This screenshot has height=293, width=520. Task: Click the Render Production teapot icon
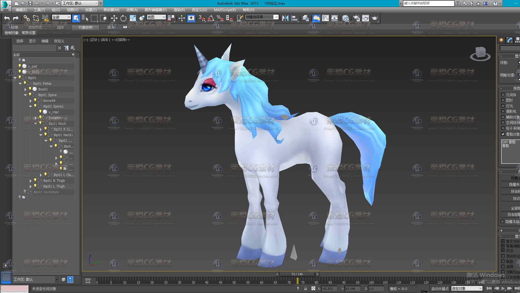tap(375, 18)
